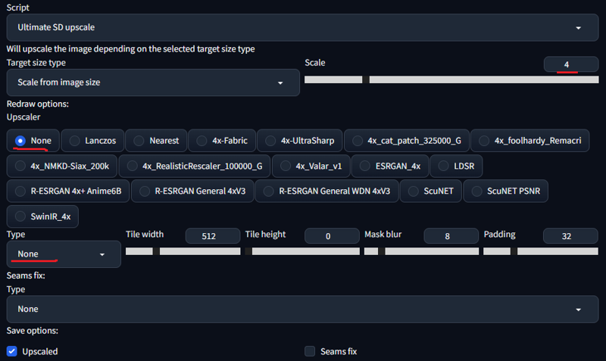Click the Tile width number field

(213, 236)
